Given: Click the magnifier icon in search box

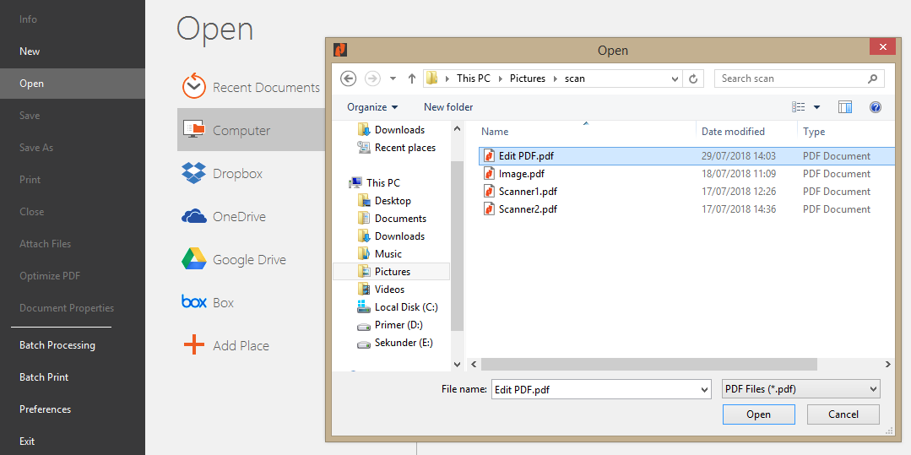Looking at the screenshot, I should coord(872,79).
